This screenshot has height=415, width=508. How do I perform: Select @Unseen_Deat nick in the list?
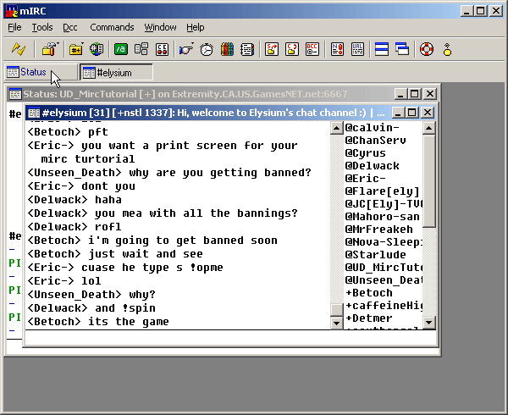click(384, 279)
